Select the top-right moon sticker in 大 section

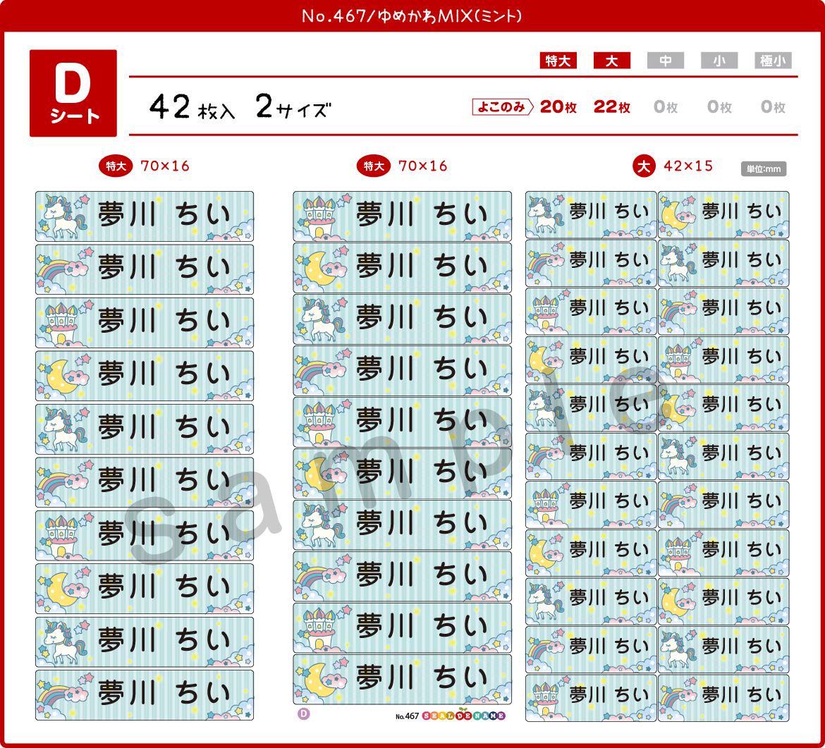click(x=723, y=215)
